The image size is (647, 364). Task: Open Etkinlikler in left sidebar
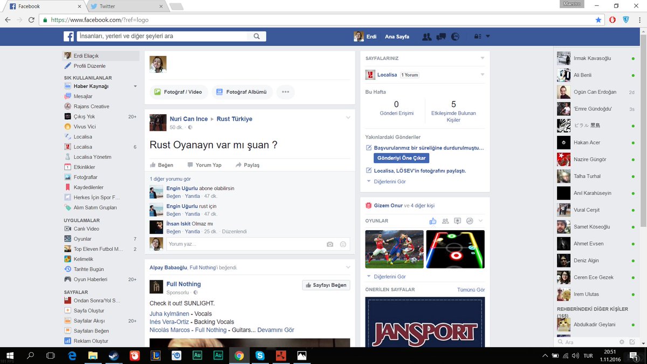(85, 167)
